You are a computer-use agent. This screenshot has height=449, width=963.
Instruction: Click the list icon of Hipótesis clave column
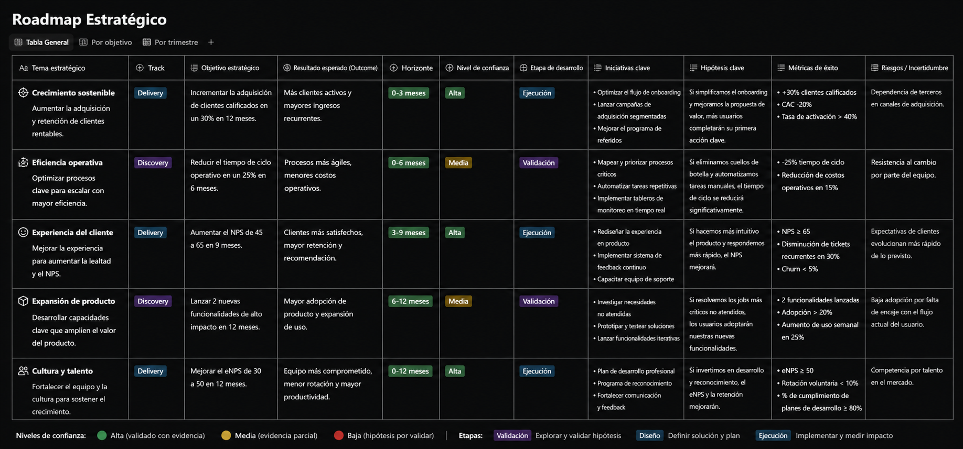click(x=693, y=68)
